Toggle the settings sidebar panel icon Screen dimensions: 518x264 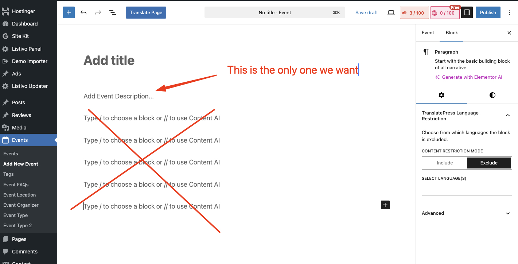[x=467, y=12]
